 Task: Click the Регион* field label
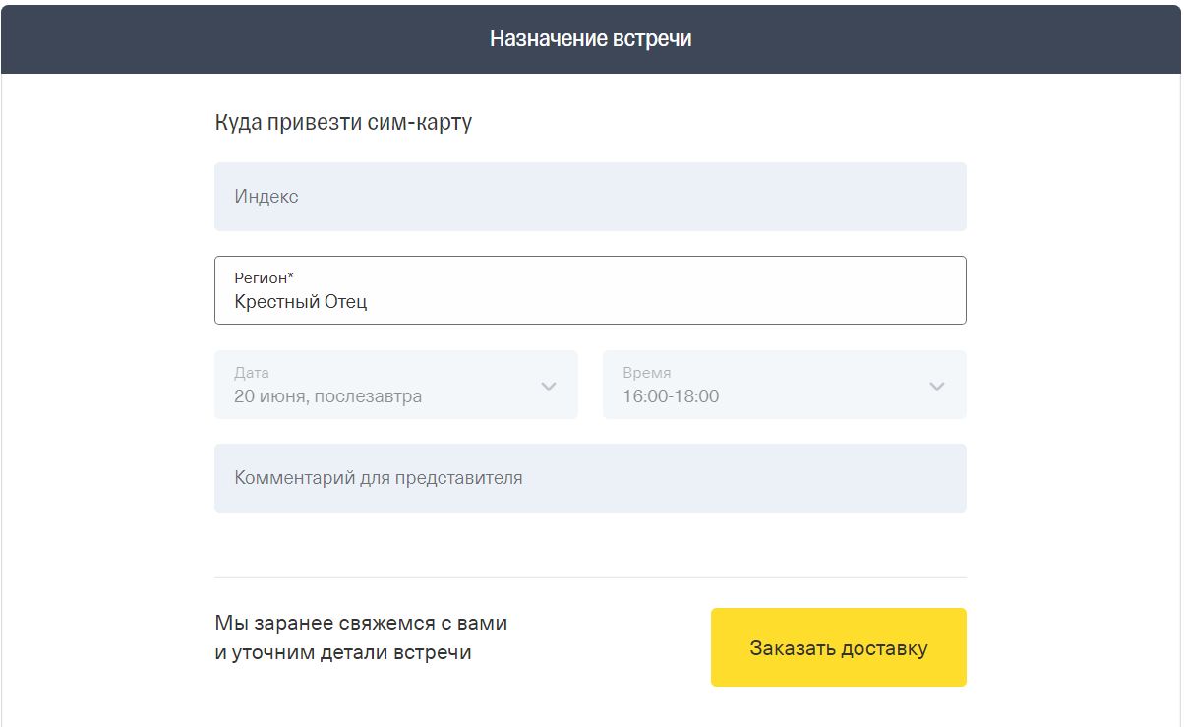point(264,278)
